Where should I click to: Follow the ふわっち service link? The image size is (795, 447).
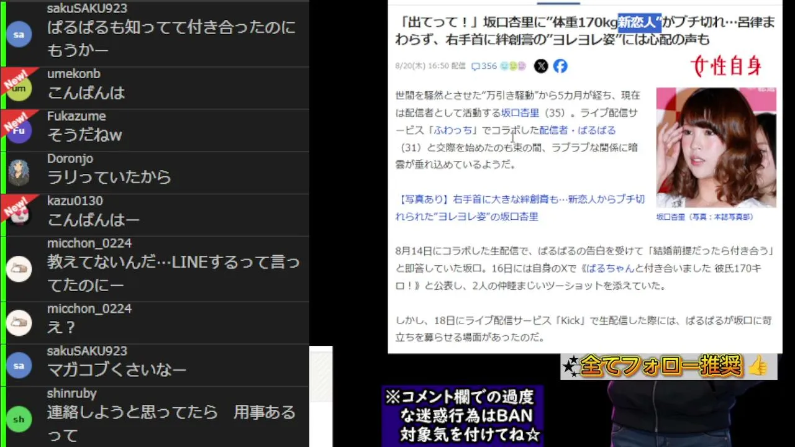(x=452, y=130)
